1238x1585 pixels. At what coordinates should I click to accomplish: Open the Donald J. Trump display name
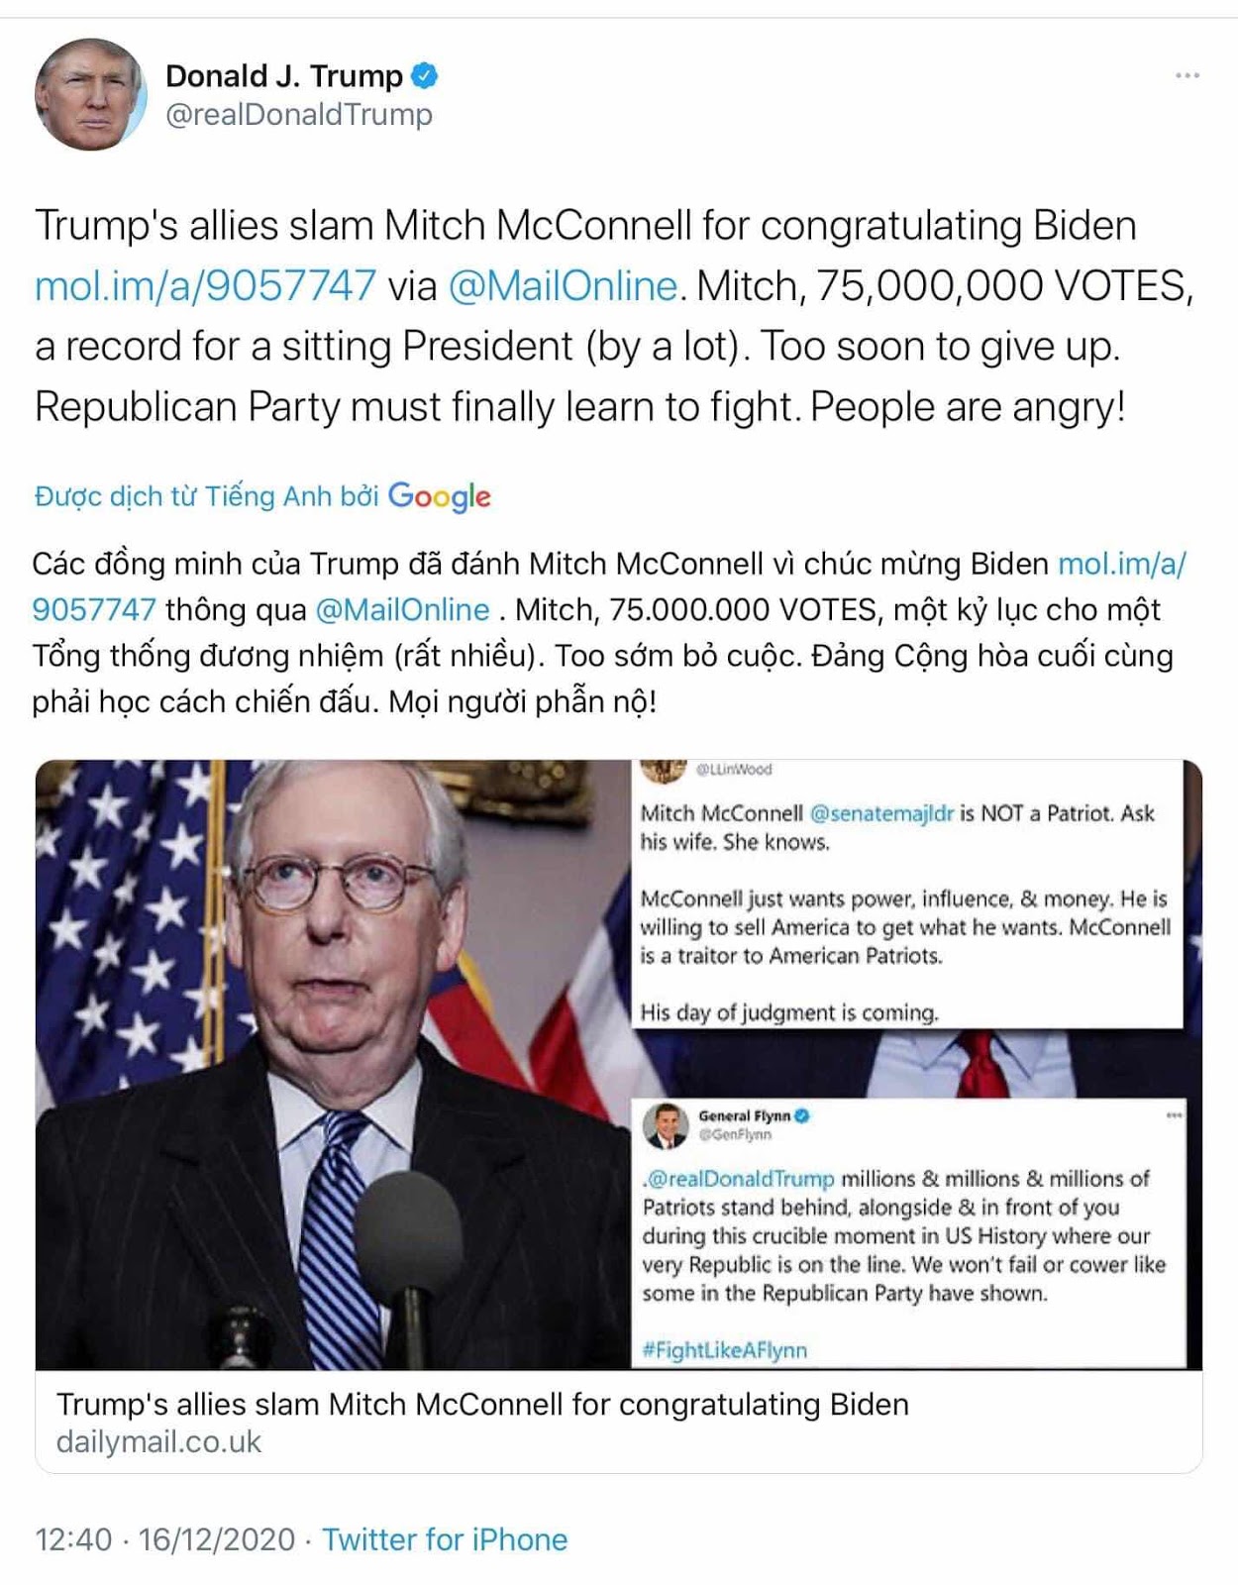(x=283, y=76)
